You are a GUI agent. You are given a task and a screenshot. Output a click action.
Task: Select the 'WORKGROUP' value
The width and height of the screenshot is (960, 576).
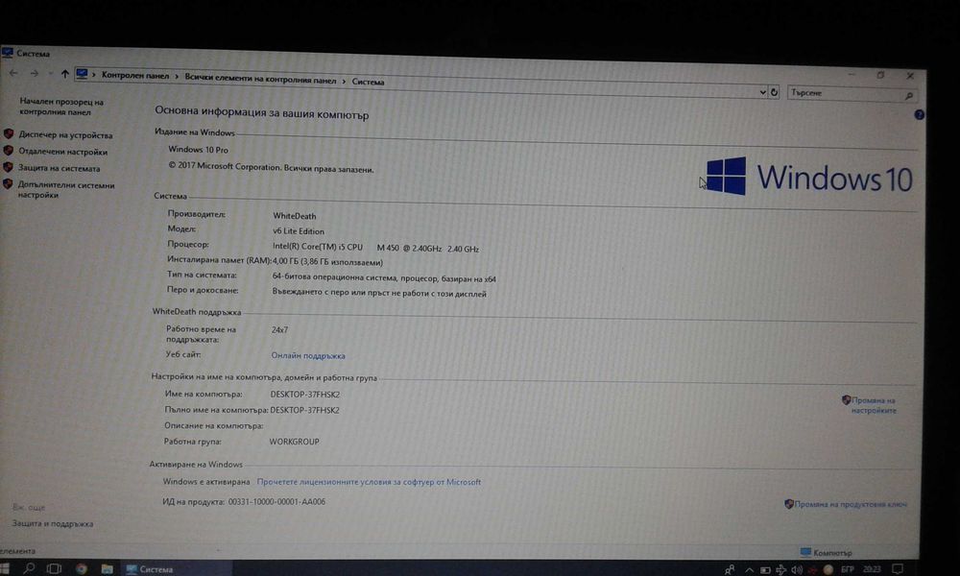click(x=294, y=442)
